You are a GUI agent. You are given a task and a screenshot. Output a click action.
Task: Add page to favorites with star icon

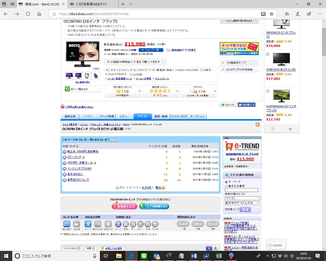[x=272, y=14]
